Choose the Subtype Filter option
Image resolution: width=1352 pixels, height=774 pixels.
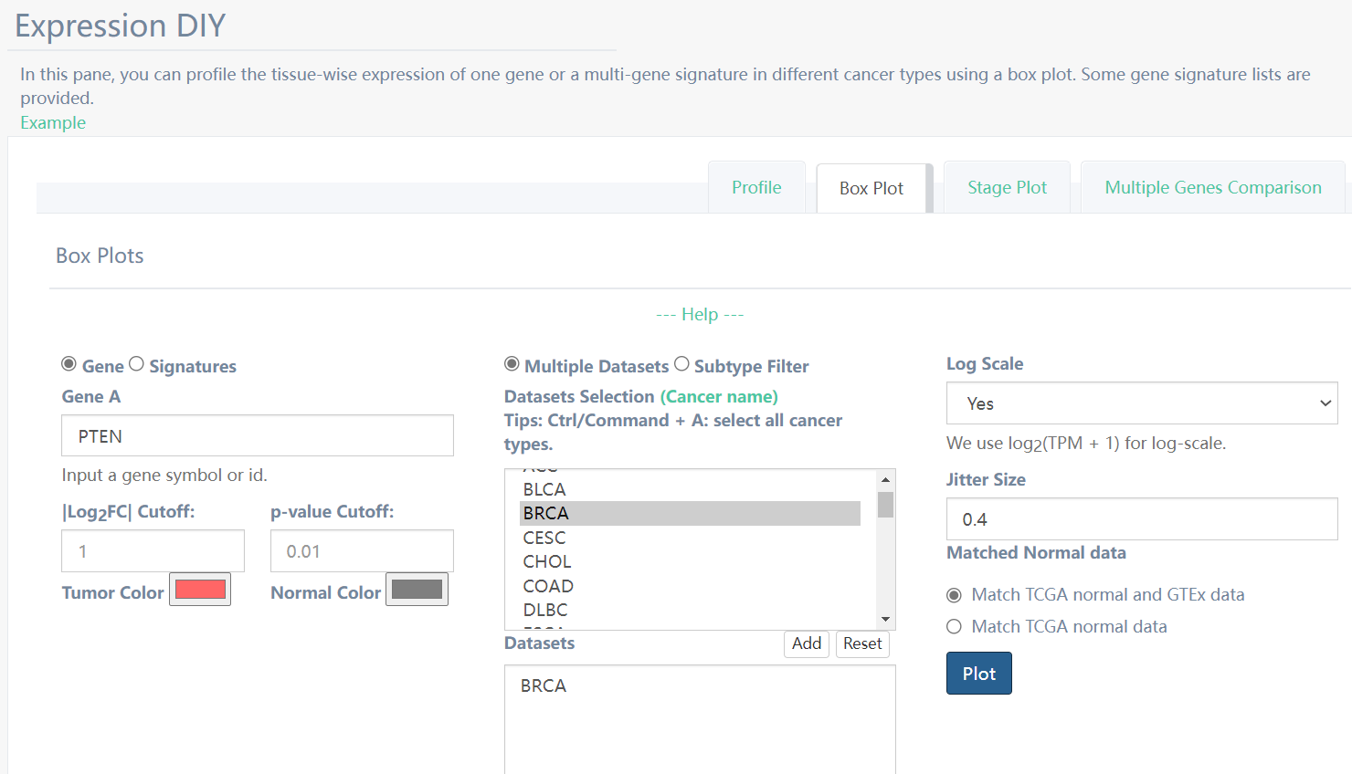[x=682, y=364]
